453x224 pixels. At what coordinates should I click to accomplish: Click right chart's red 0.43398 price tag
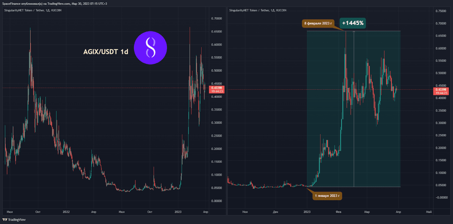tap(441, 91)
